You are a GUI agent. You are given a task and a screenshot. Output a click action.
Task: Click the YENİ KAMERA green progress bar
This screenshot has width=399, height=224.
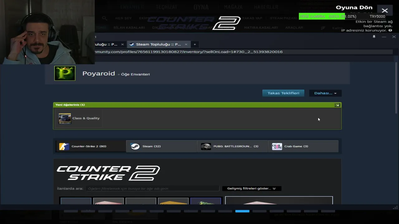322,16
